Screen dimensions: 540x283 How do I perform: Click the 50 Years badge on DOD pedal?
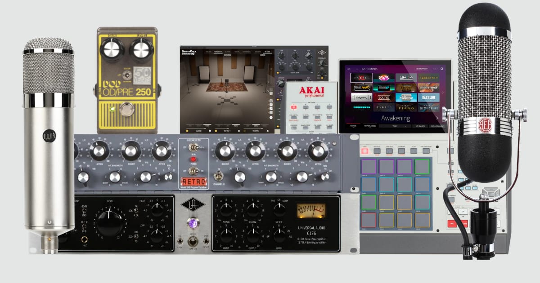(x=143, y=75)
